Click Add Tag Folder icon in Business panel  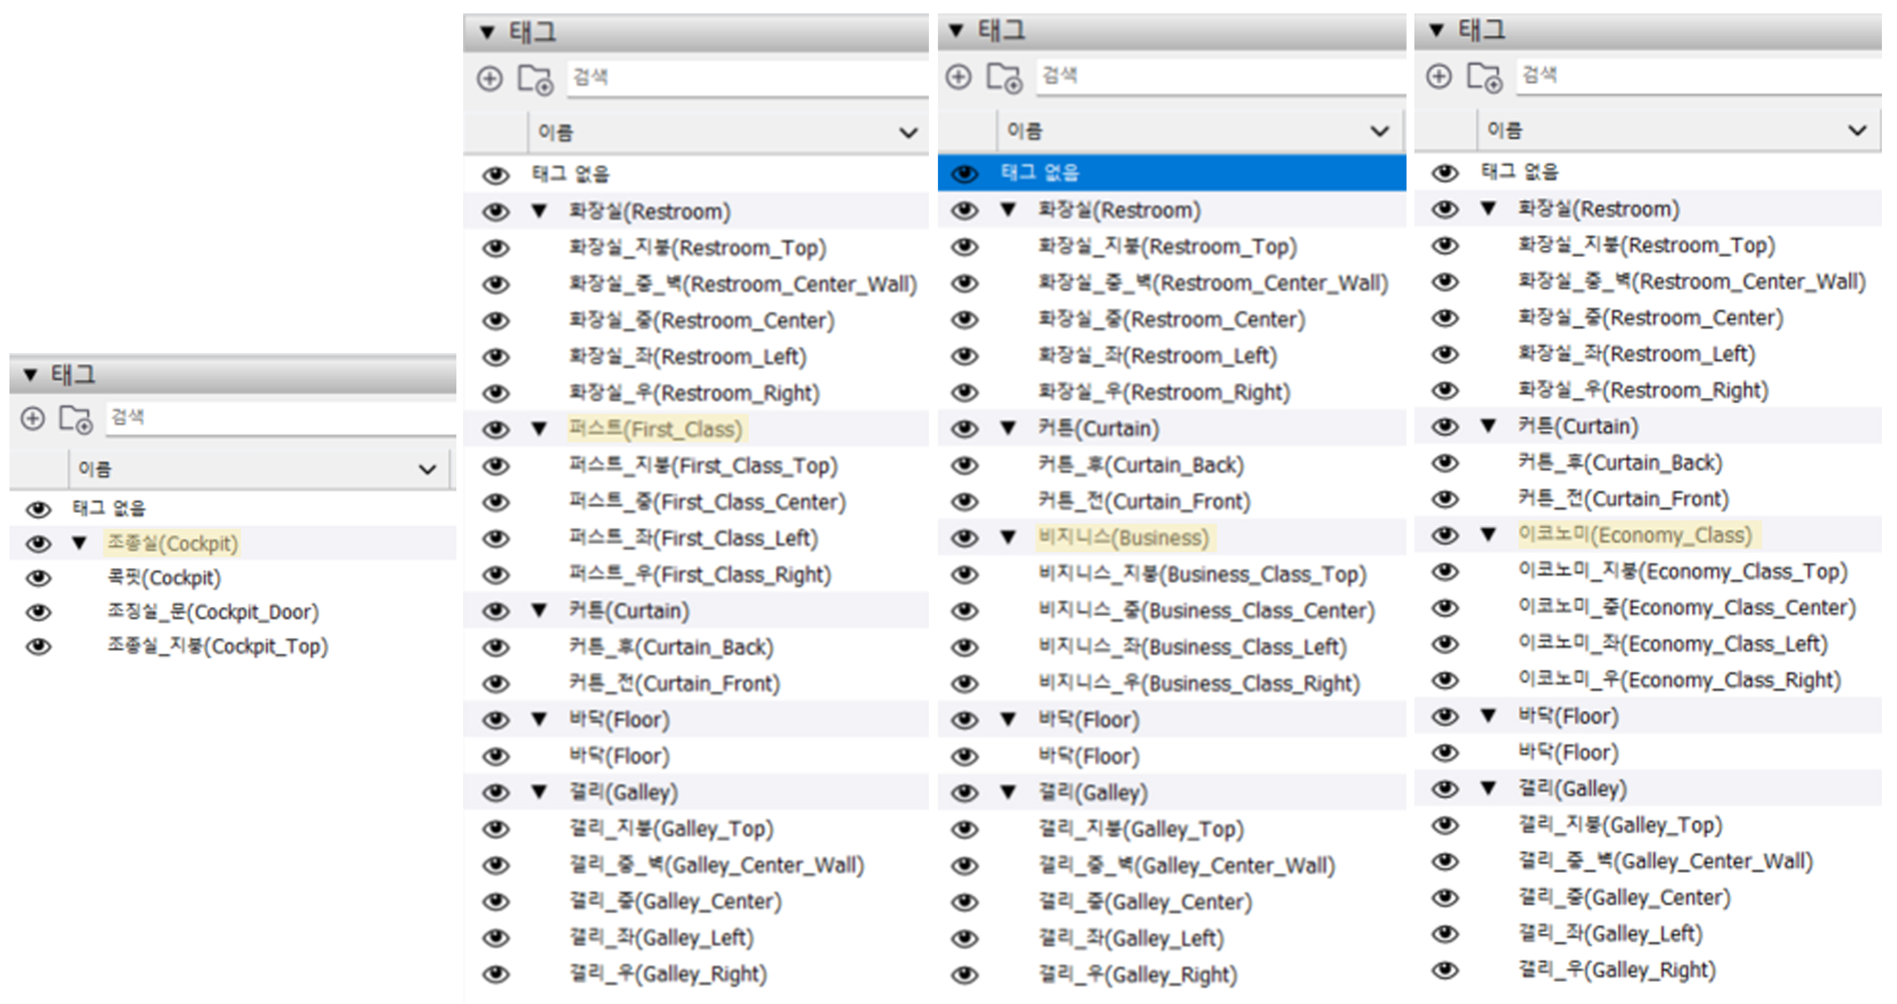coord(1004,78)
